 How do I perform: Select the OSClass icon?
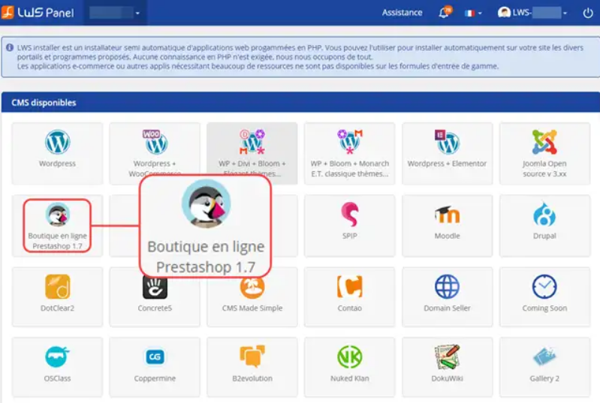(x=57, y=356)
